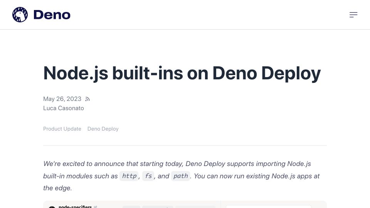Click the node-specifiers project name in the screenshot
Viewport: 370px width, 208px height.
(x=75, y=206)
